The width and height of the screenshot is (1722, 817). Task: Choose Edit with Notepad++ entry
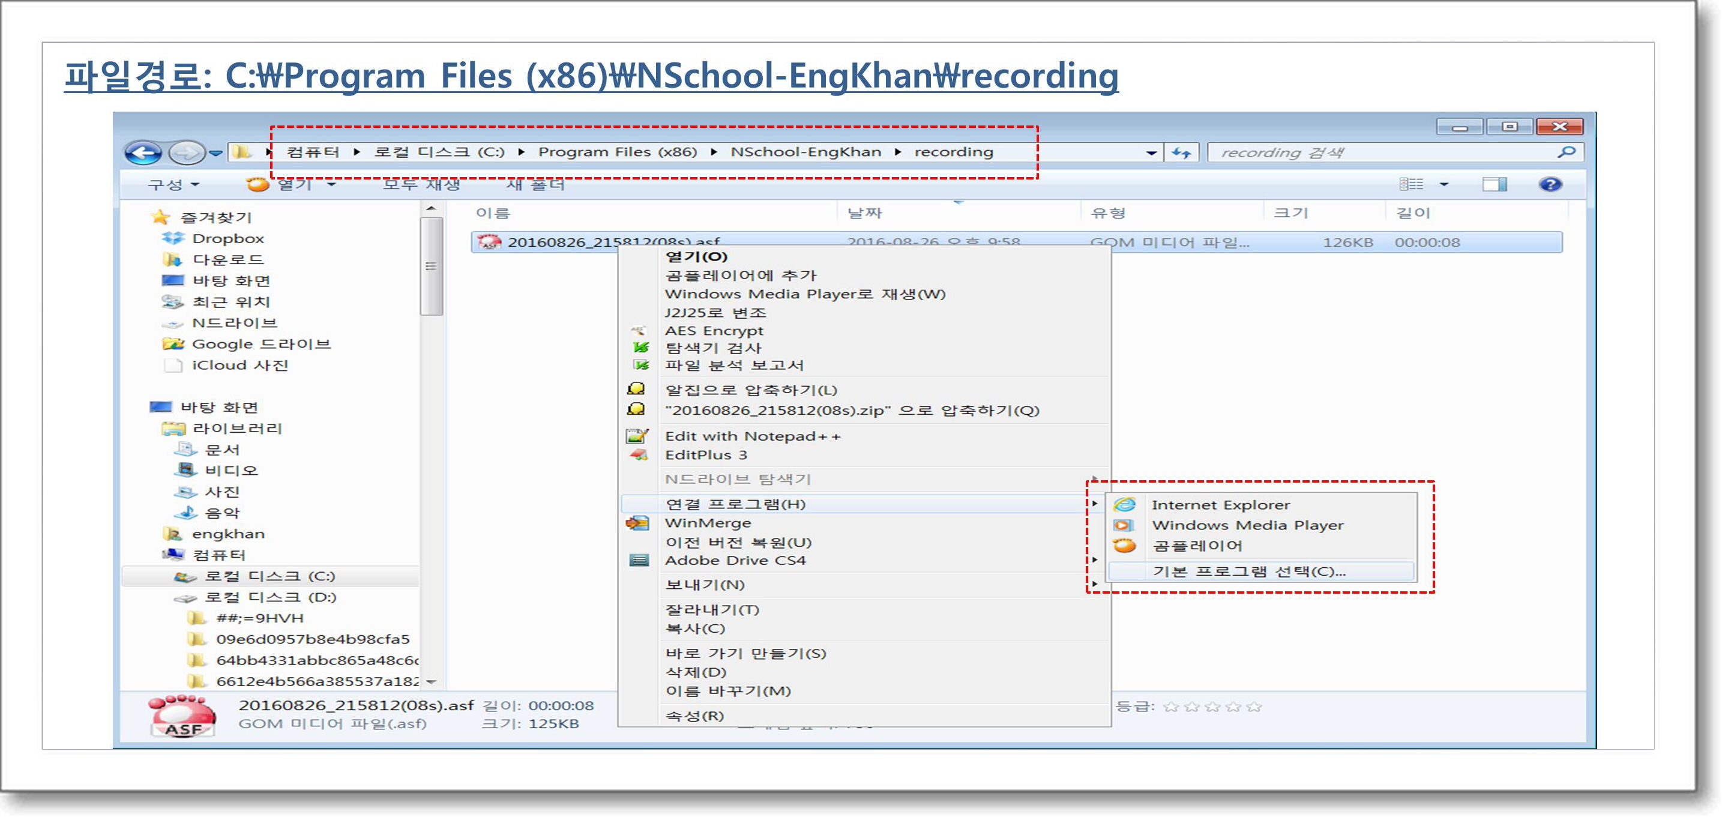pos(753,436)
